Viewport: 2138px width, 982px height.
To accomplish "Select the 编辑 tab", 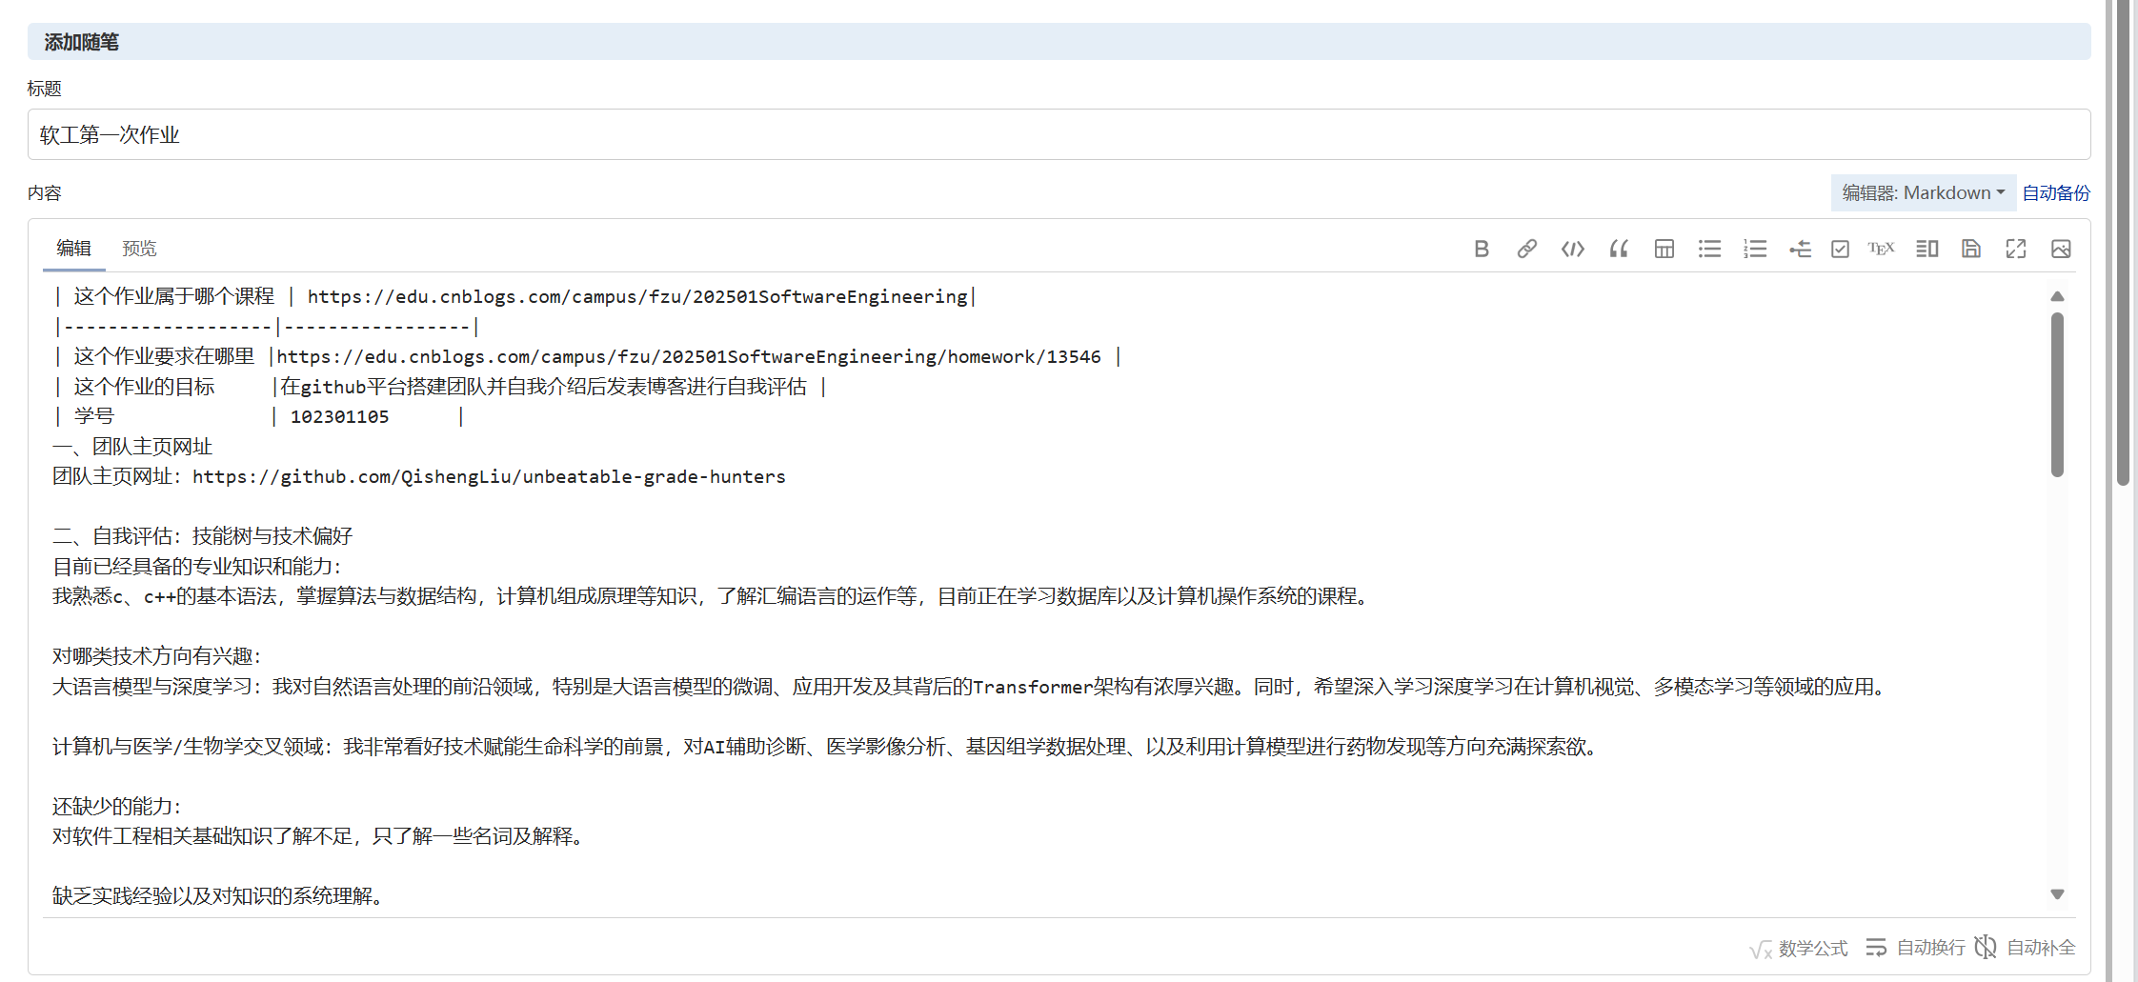I will [73, 248].
